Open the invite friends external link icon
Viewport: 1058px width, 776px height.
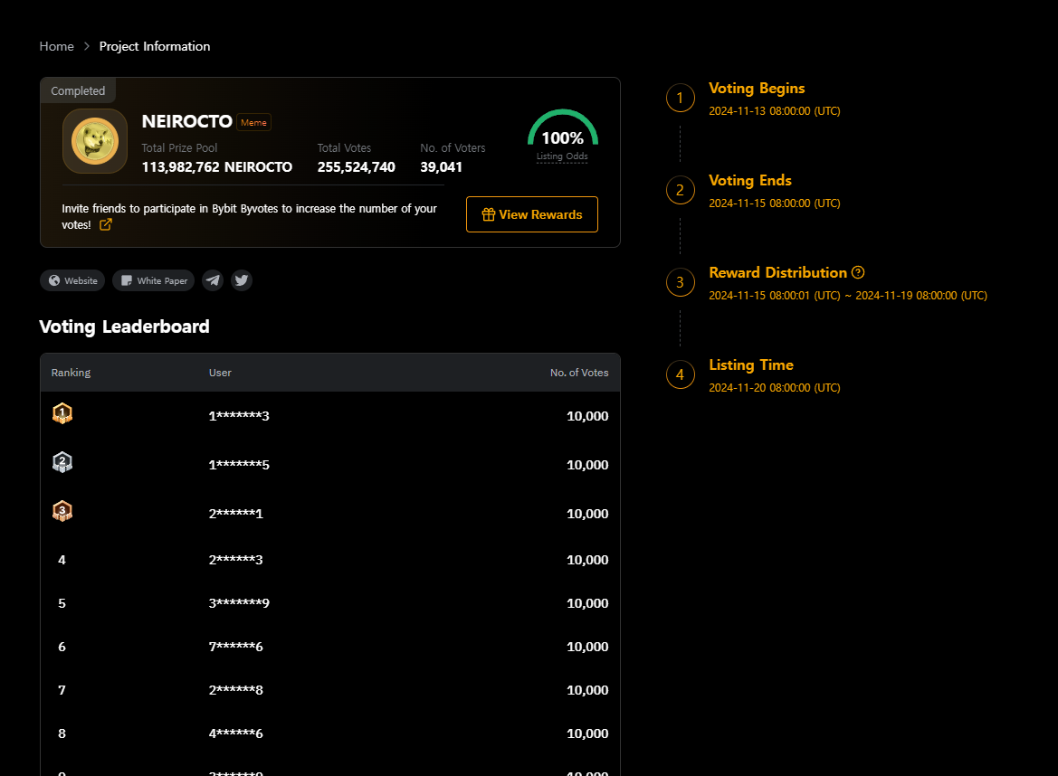(106, 224)
